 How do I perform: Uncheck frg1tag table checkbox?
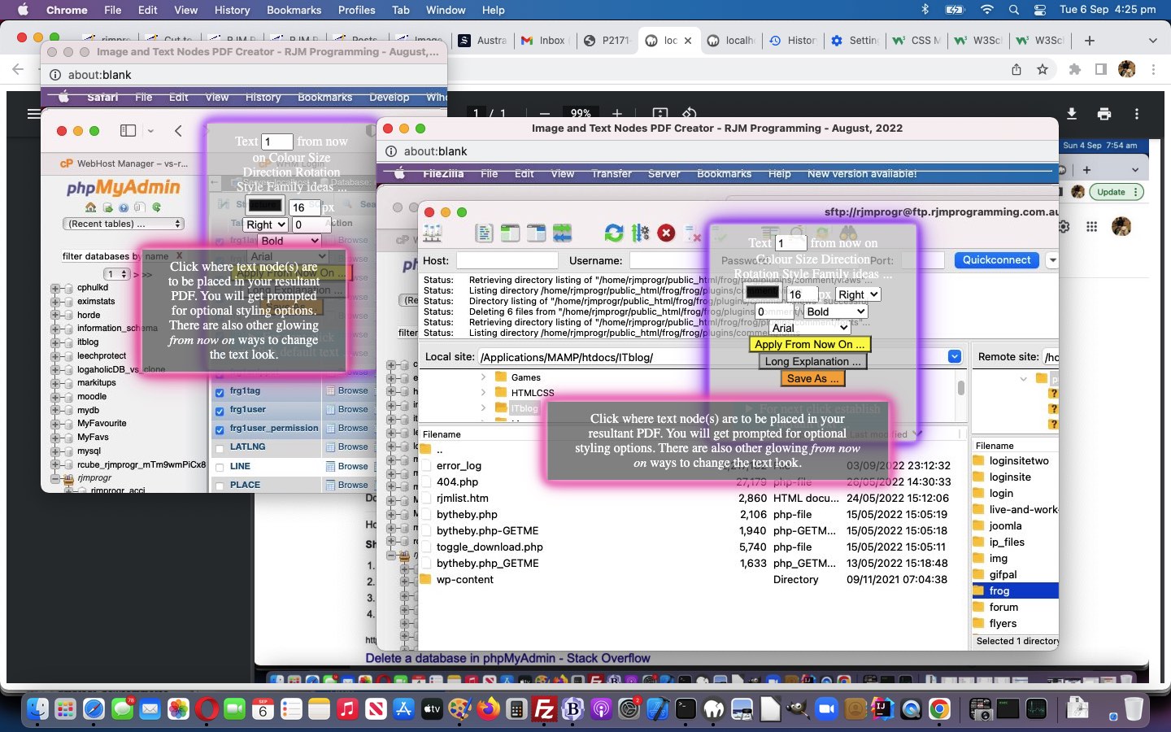pos(220,392)
